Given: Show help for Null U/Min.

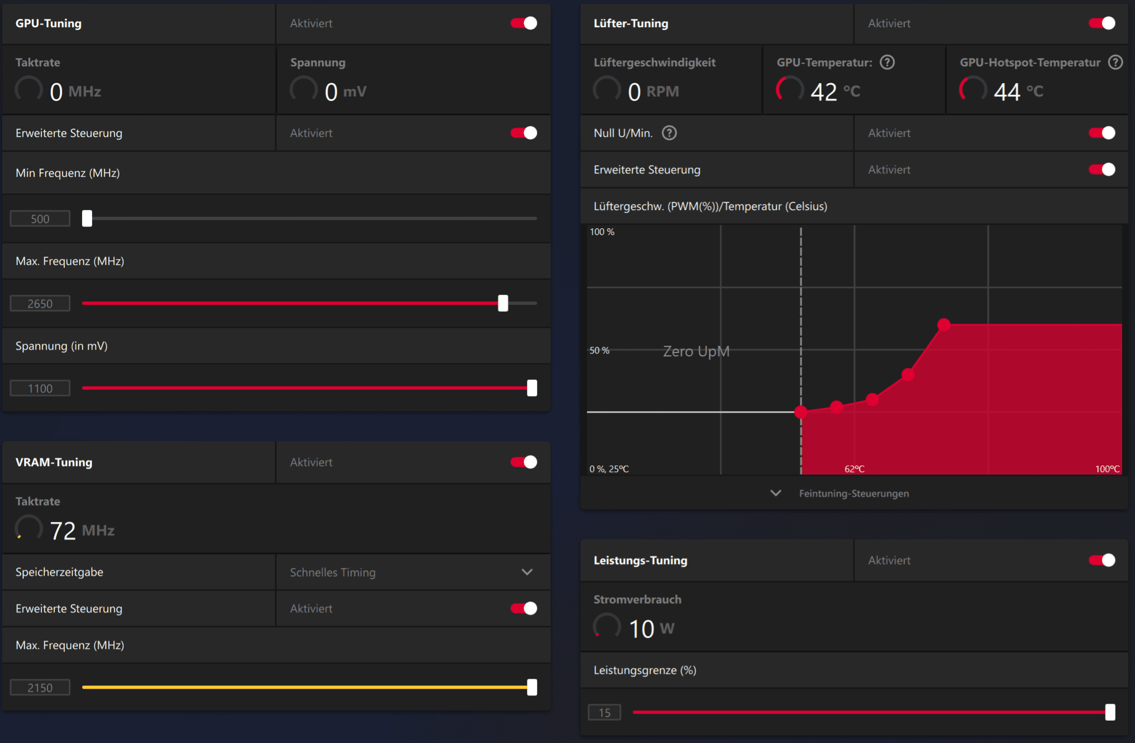Looking at the screenshot, I should [669, 133].
